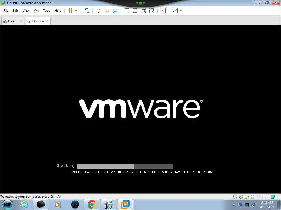This screenshot has width=281, height=210.
Task: Switch to VMware Workstation taskbar button
Action: (x=125, y=205)
